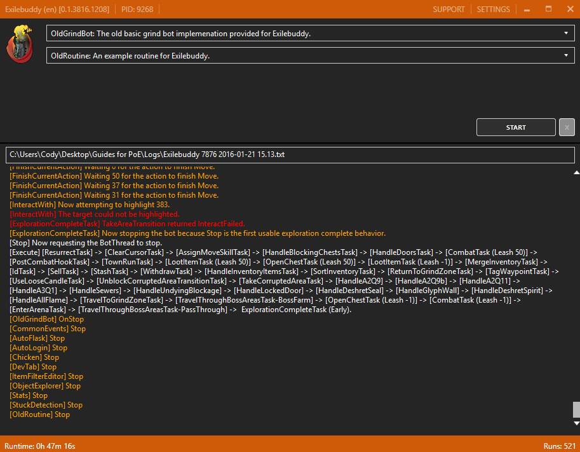Select log line '[OldRoutine] Stop'
580x452 pixels.
[x=39, y=414]
